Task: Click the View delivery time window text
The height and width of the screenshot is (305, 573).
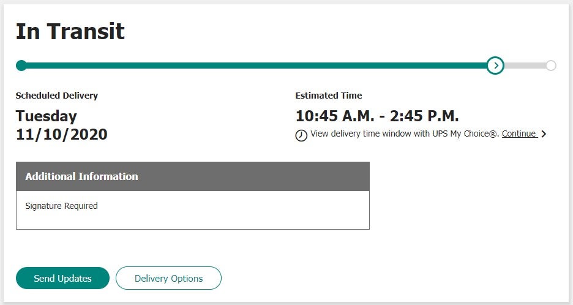Action: (x=405, y=134)
